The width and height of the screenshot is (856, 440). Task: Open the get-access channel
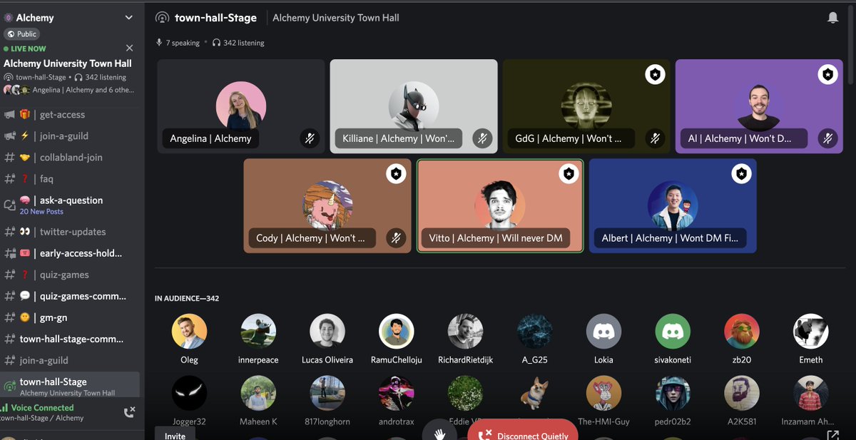tap(70, 115)
